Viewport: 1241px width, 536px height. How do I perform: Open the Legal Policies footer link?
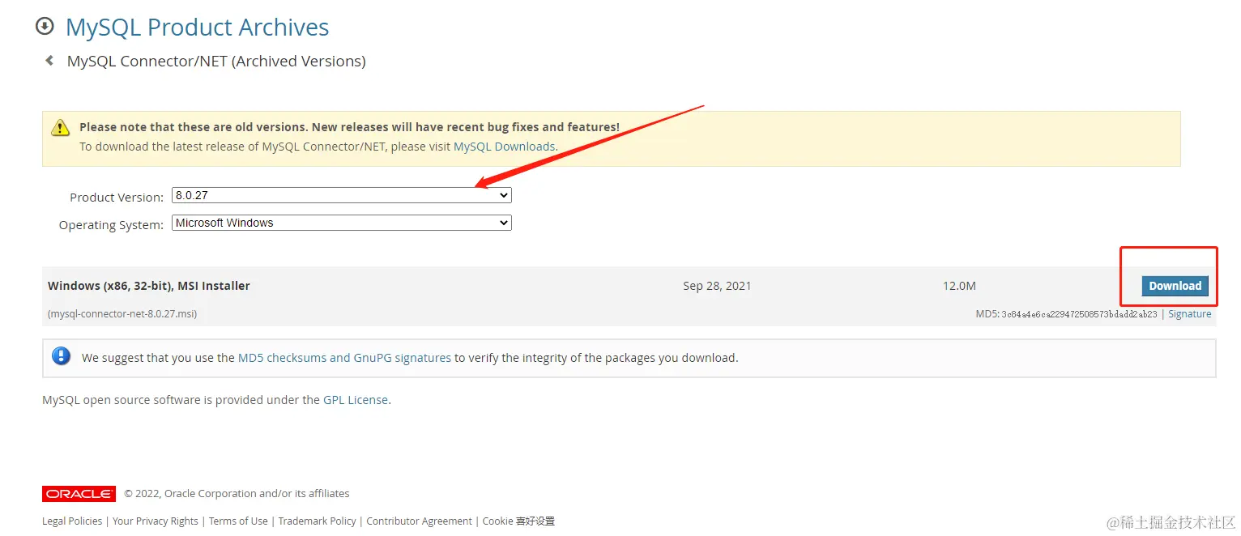point(72,521)
